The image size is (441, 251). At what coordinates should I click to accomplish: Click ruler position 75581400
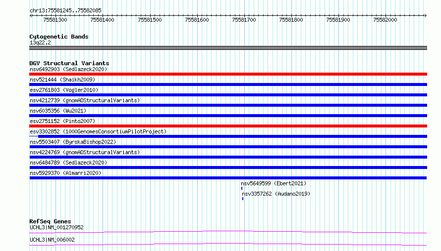103,20
